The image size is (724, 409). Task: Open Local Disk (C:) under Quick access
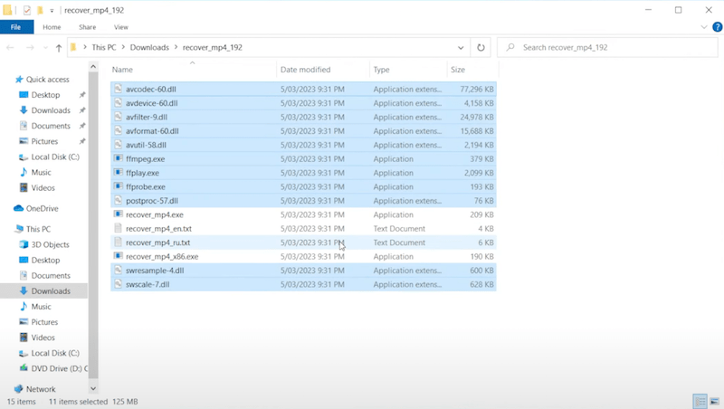tap(55, 157)
